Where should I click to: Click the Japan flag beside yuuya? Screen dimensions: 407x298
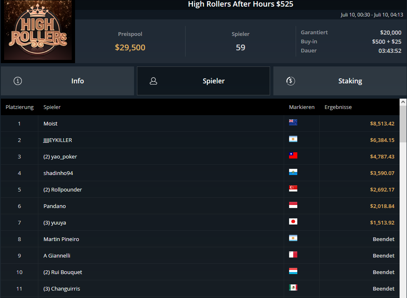[x=293, y=221]
